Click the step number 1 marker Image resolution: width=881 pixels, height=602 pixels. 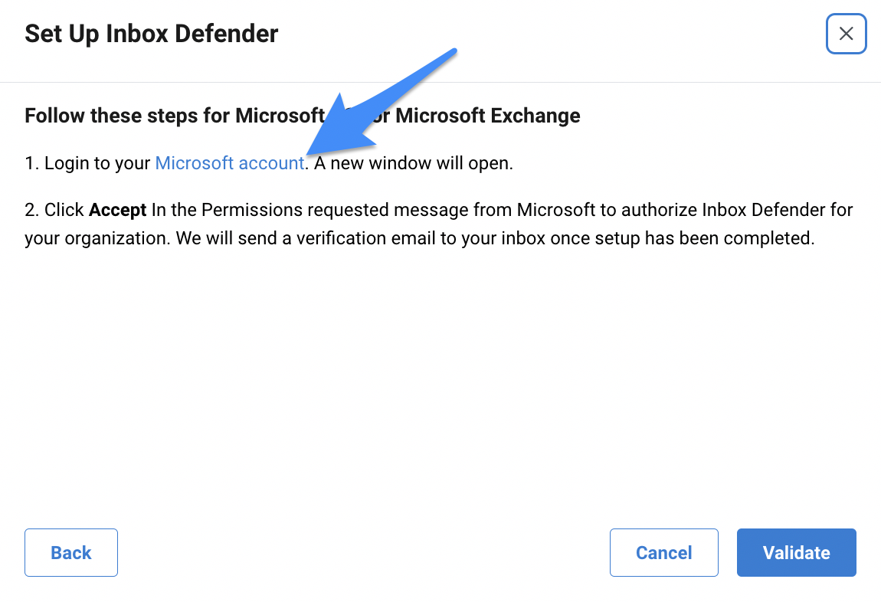point(31,163)
